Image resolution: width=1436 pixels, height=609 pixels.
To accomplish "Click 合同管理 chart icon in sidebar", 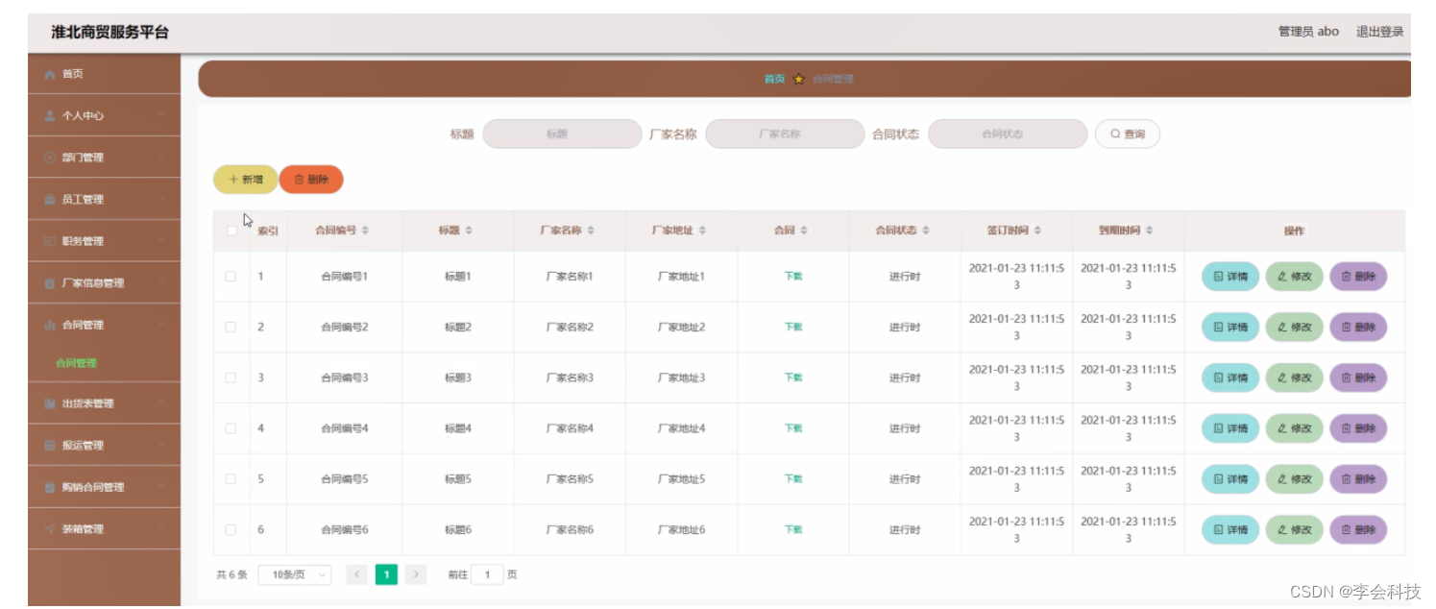I will point(50,326).
